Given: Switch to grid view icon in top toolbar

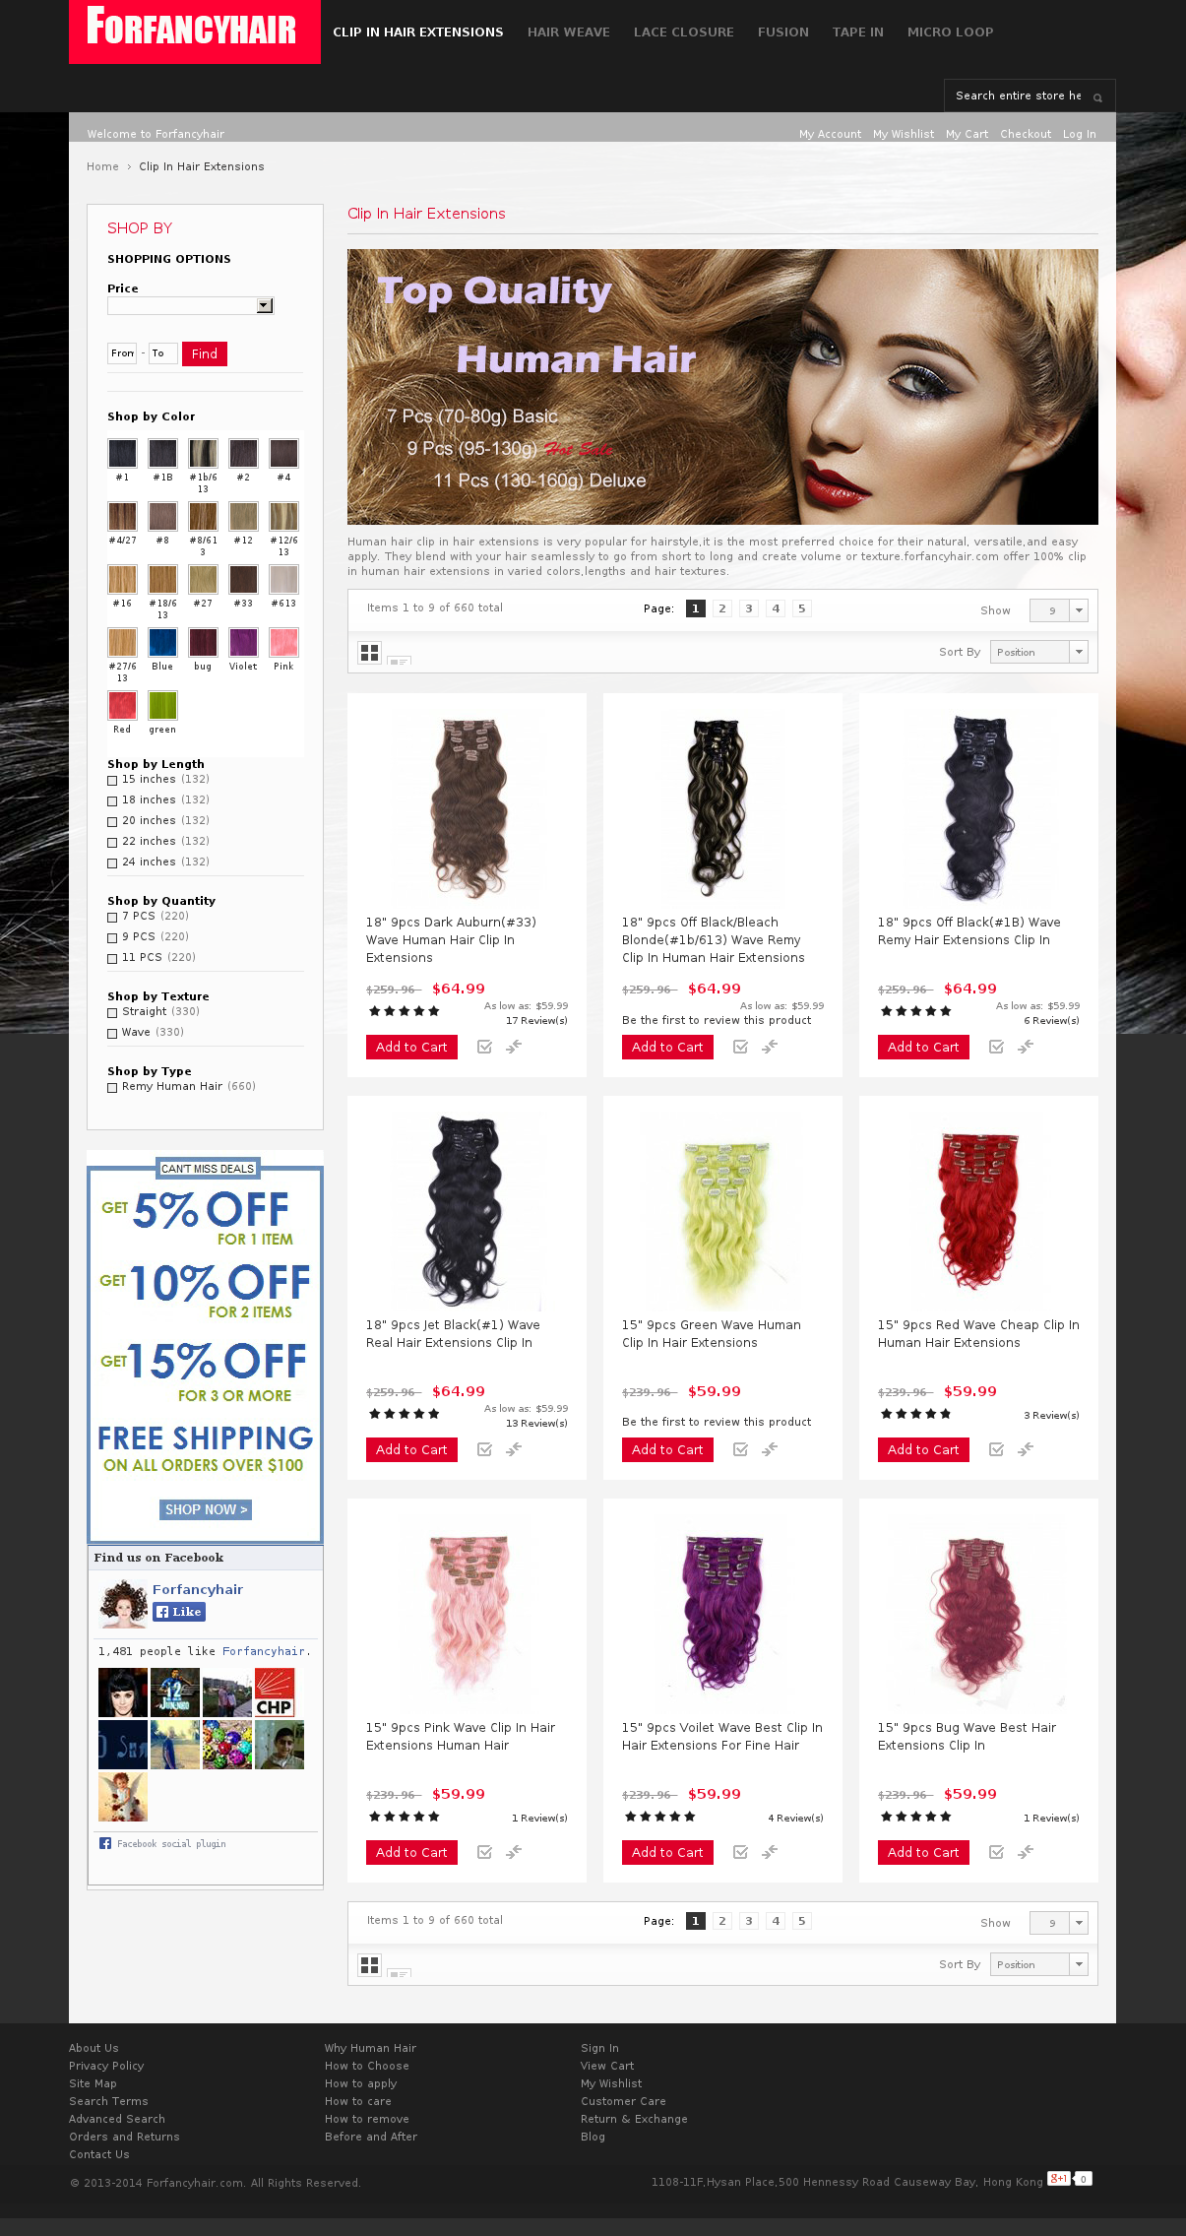Looking at the screenshot, I should pyautogui.click(x=369, y=652).
